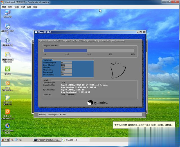This screenshot has width=180, height=147.
Task: Minimize the Ghost32 11.0 window
Action: [x=138, y=32]
